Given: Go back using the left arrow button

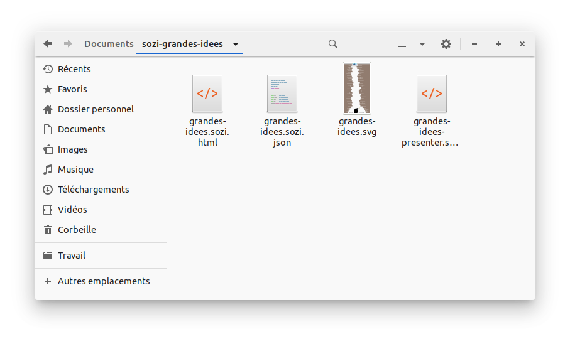Looking at the screenshot, I should click(48, 44).
